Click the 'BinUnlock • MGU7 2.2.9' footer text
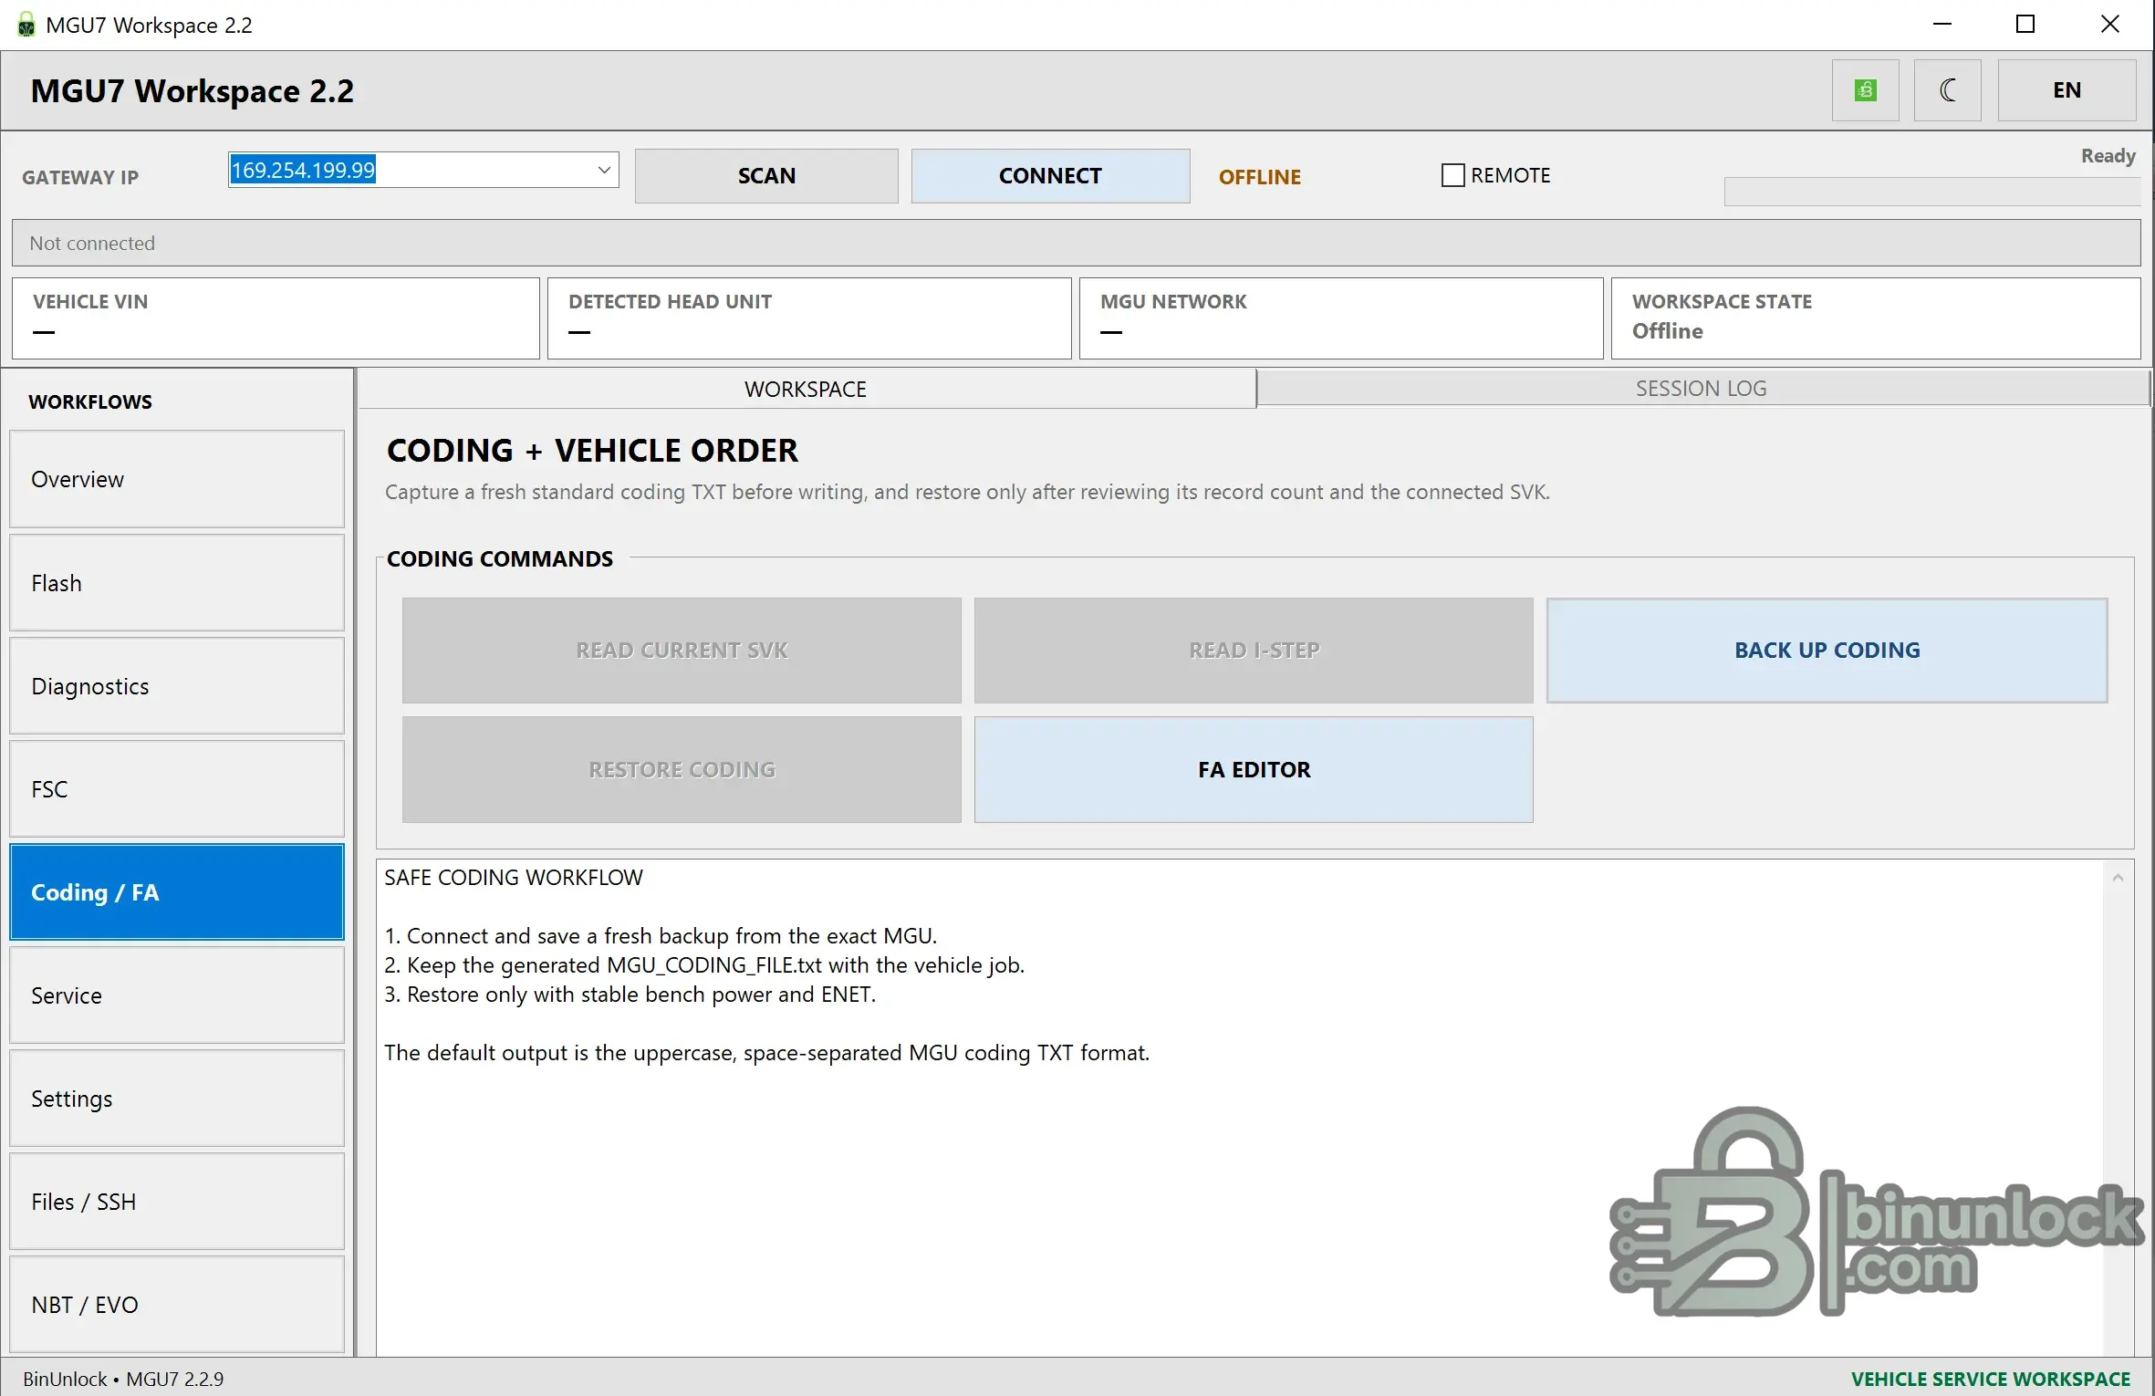This screenshot has width=2155, height=1396. [123, 1379]
